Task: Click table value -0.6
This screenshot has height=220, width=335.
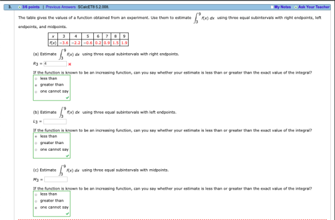Action: pos(87,43)
